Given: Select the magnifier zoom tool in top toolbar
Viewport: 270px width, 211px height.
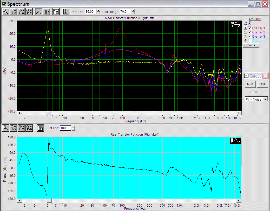Looking at the screenshot, I should click(6, 12).
